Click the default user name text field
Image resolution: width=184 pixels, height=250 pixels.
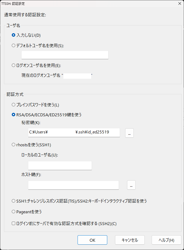(x=65, y=55)
